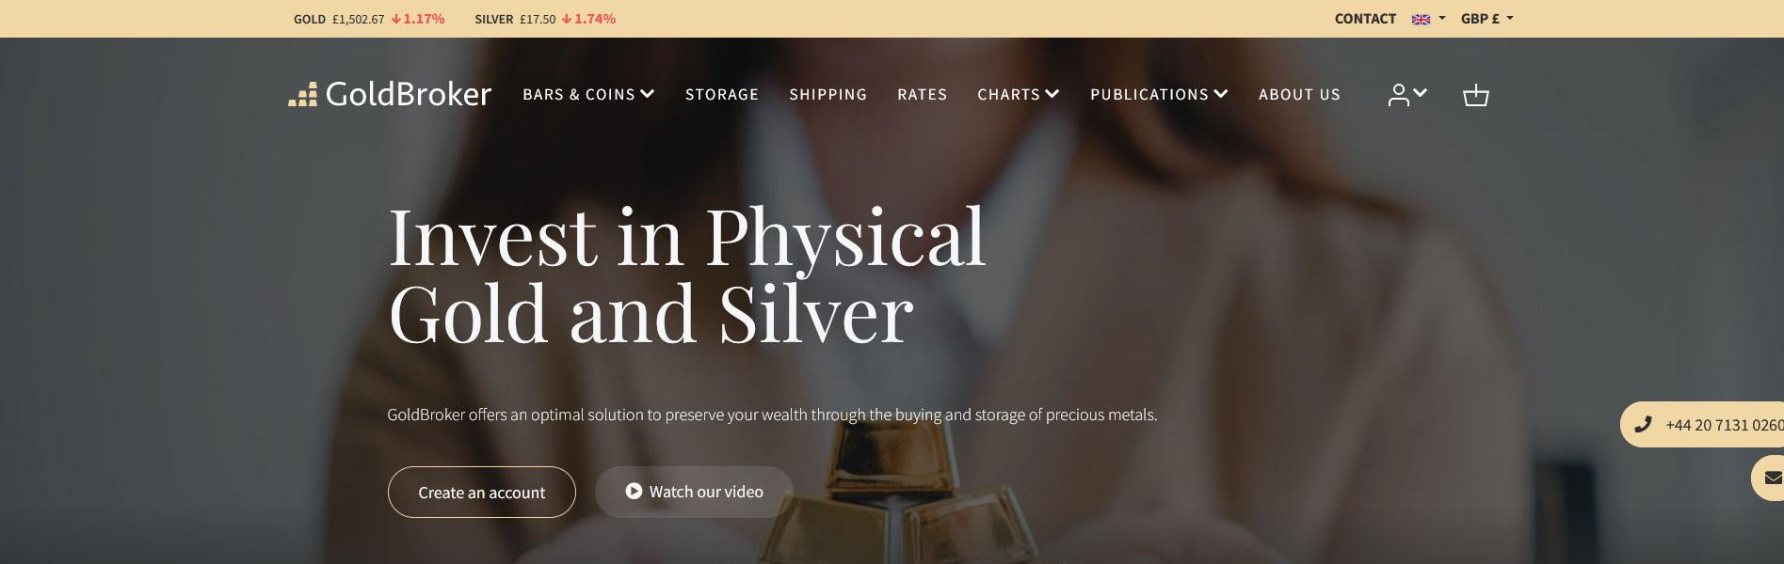Open the GBP £ currency selector
The width and height of the screenshot is (1784, 564).
tap(1487, 19)
